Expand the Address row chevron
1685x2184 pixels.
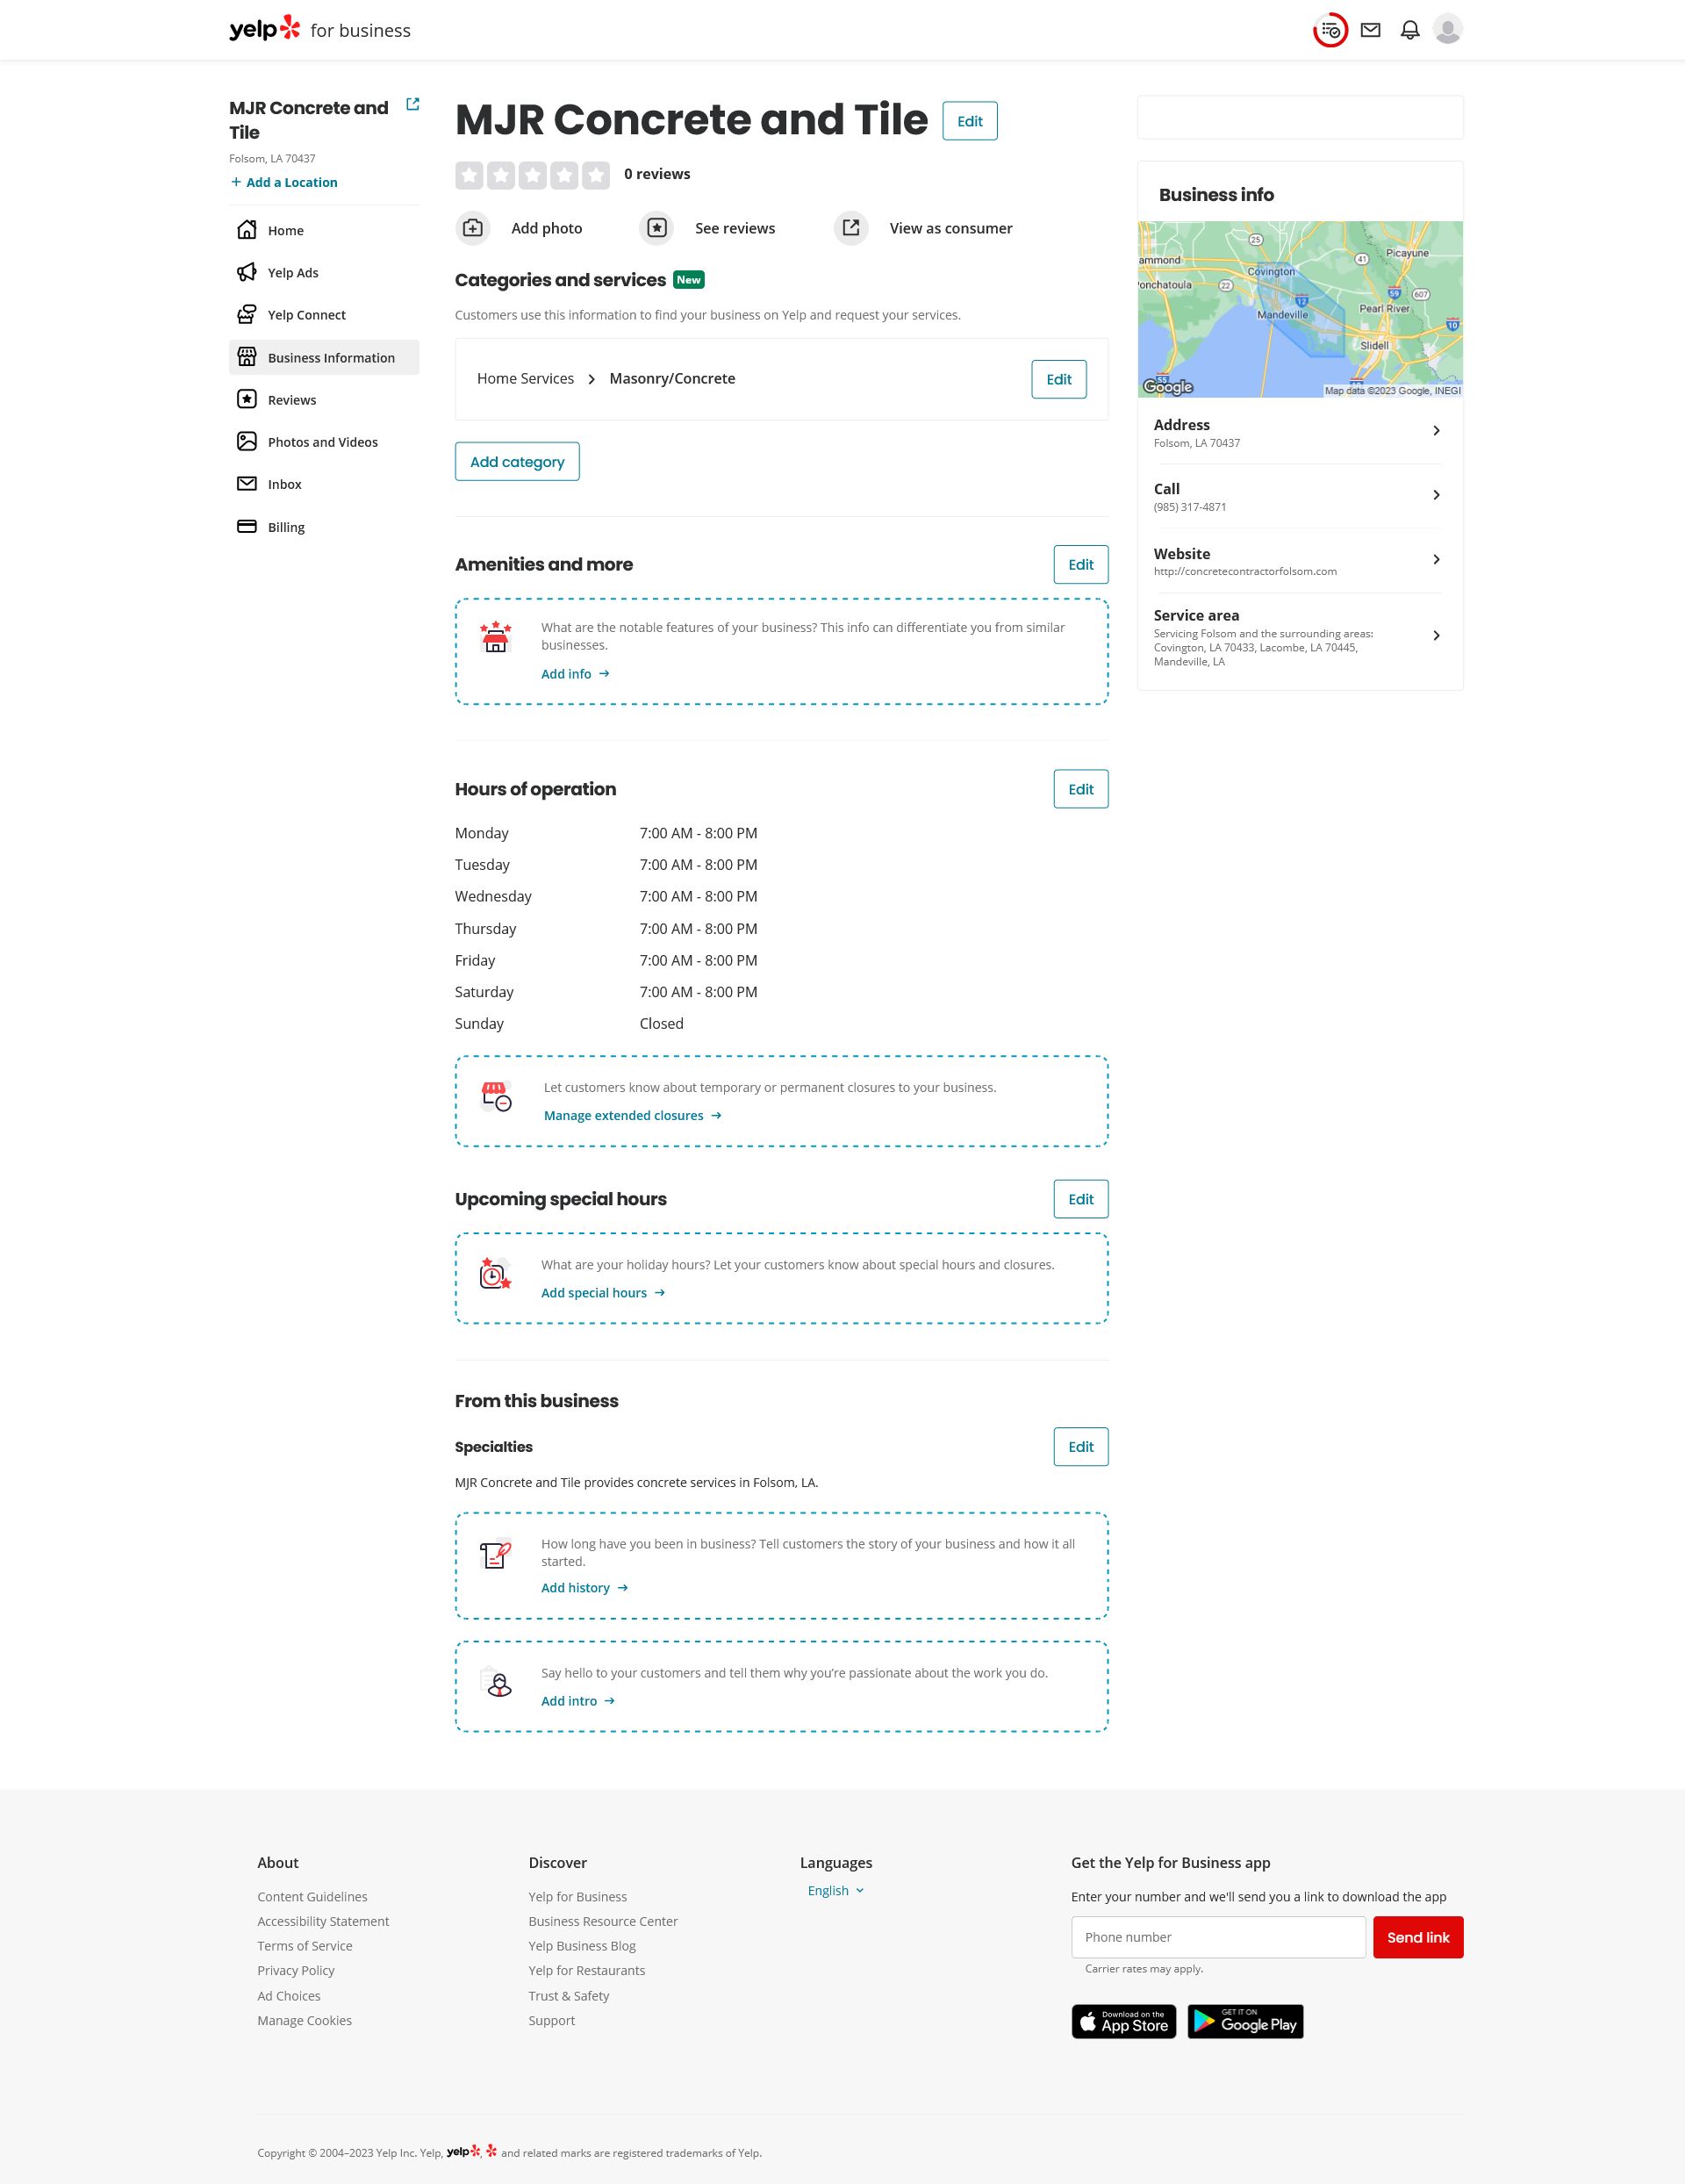[1436, 431]
